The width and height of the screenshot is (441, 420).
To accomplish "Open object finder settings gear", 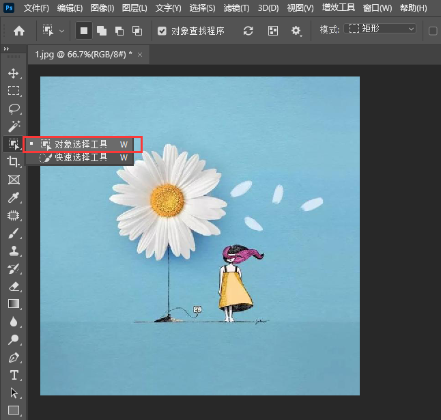I will (296, 31).
